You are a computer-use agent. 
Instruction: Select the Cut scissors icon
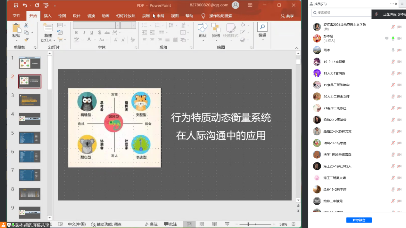pos(26,25)
